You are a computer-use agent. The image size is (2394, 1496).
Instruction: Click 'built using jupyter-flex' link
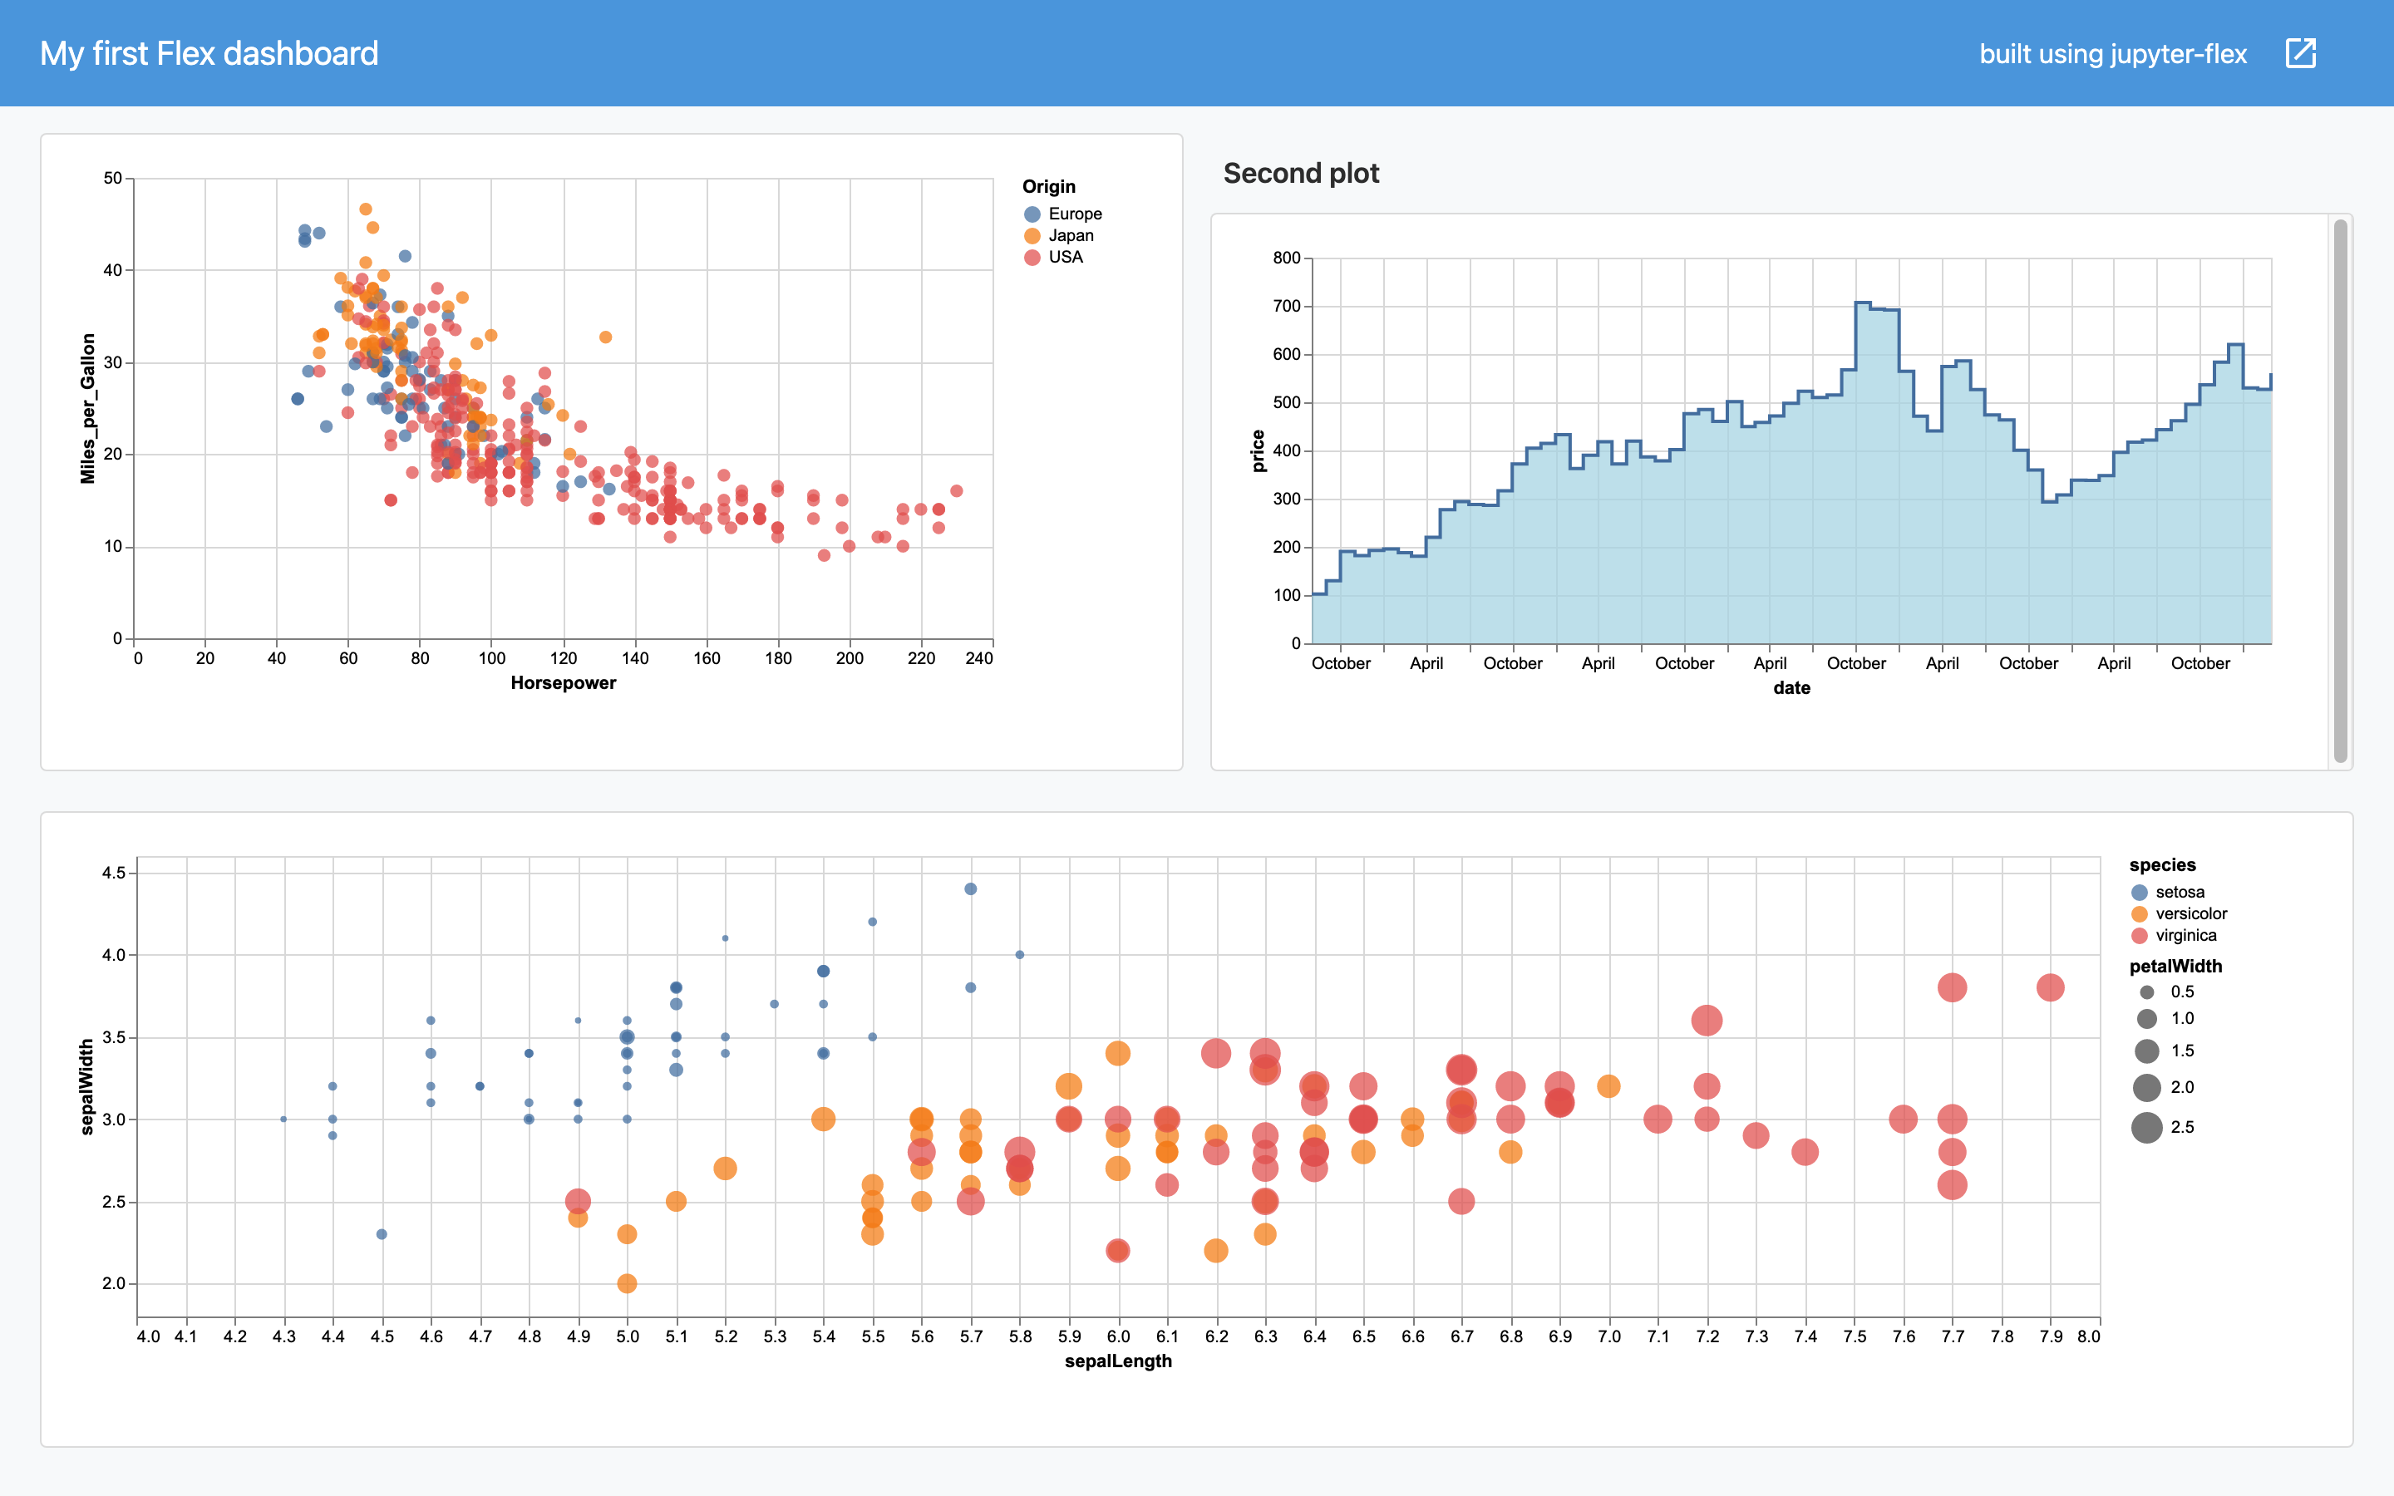2112,53
